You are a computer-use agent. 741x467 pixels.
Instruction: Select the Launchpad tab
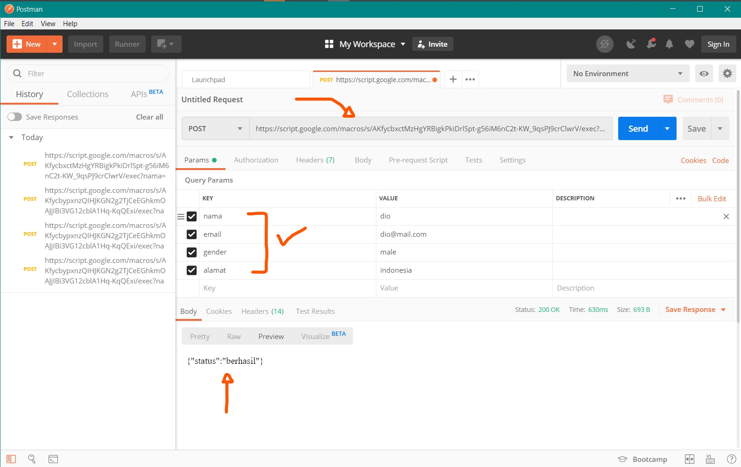(x=246, y=79)
